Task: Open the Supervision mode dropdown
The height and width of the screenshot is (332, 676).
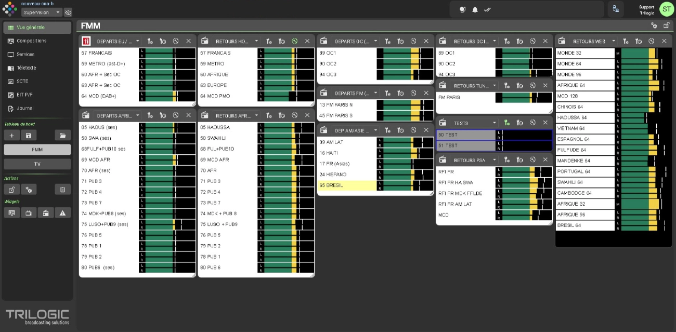Action: point(42,12)
